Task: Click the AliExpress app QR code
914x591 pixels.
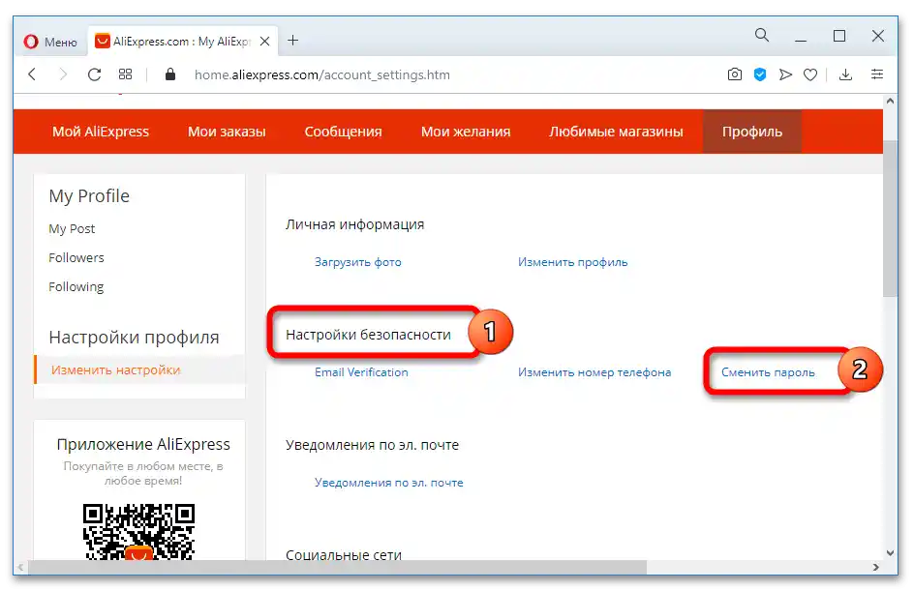Action: pyautogui.click(x=138, y=531)
